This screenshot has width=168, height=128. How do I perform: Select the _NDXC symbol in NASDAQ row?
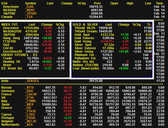(x=30, y=10)
